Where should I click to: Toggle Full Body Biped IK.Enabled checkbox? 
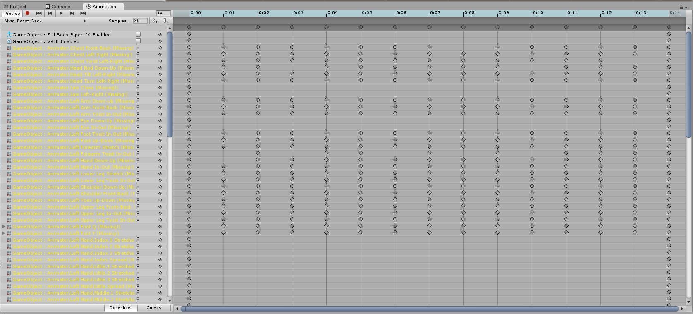click(x=138, y=34)
